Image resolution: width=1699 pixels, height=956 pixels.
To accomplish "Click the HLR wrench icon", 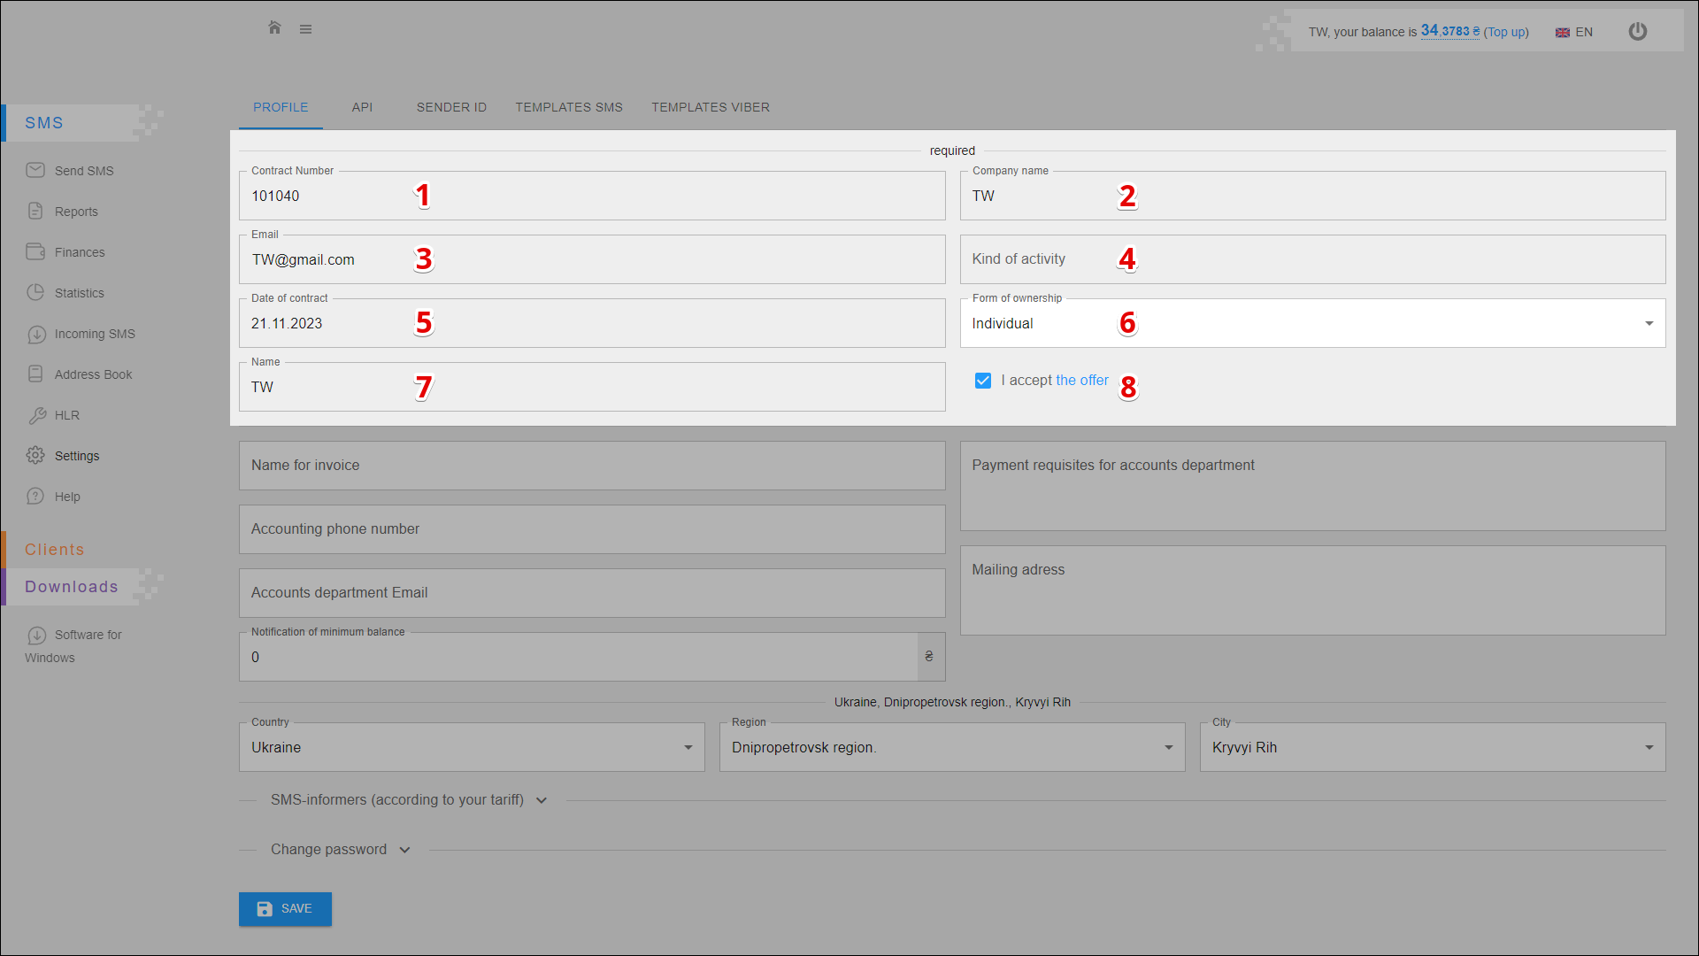I will coord(36,415).
